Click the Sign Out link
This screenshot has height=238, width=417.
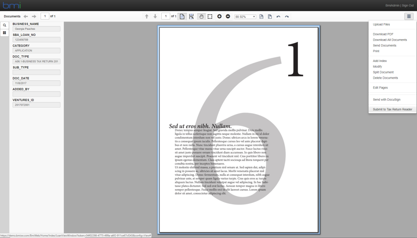coord(408,5)
